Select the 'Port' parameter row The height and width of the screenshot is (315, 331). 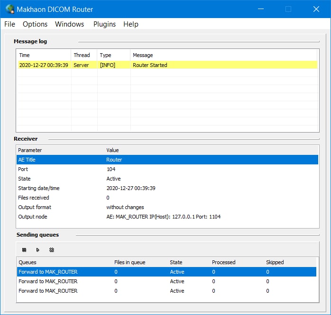pyautogui.click(x=167, y=169)
